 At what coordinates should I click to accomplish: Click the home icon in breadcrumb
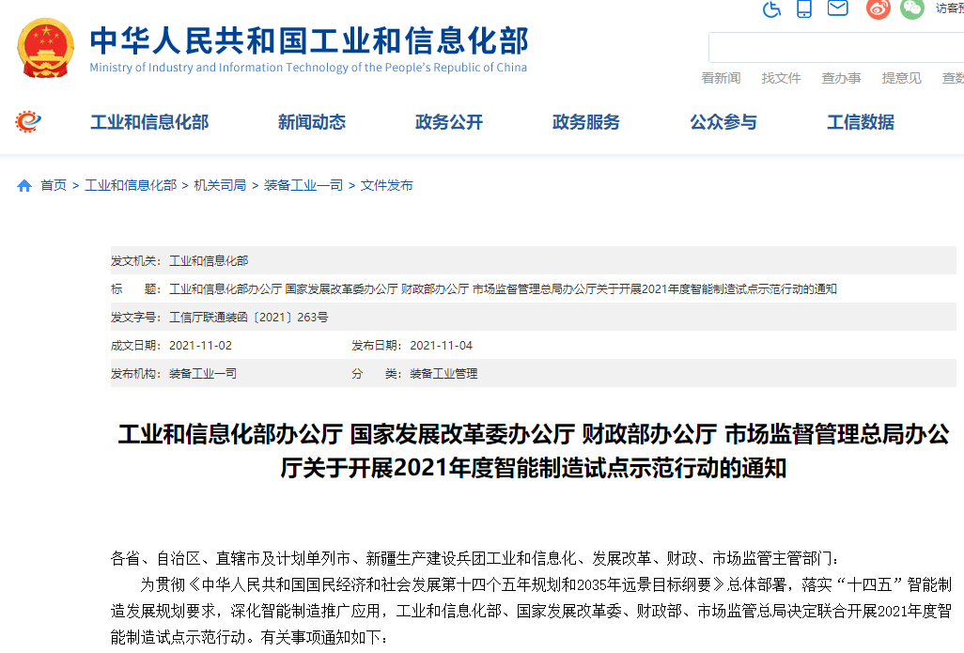24,186
